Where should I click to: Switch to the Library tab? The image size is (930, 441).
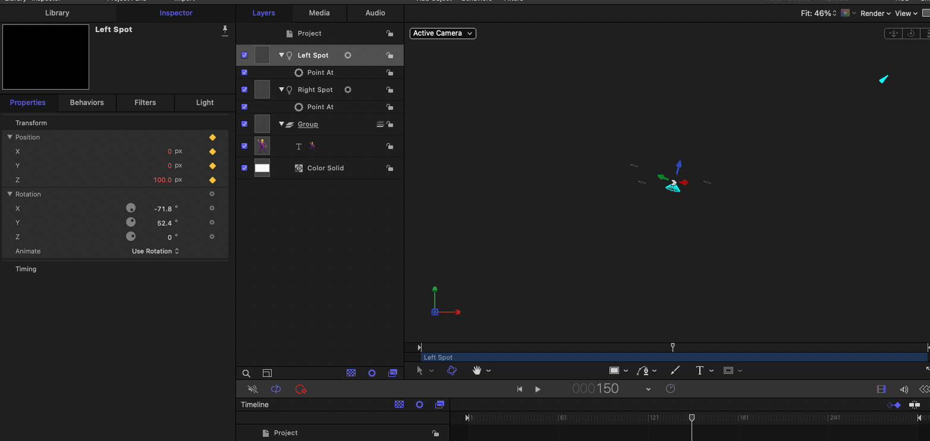click(57, 12)
